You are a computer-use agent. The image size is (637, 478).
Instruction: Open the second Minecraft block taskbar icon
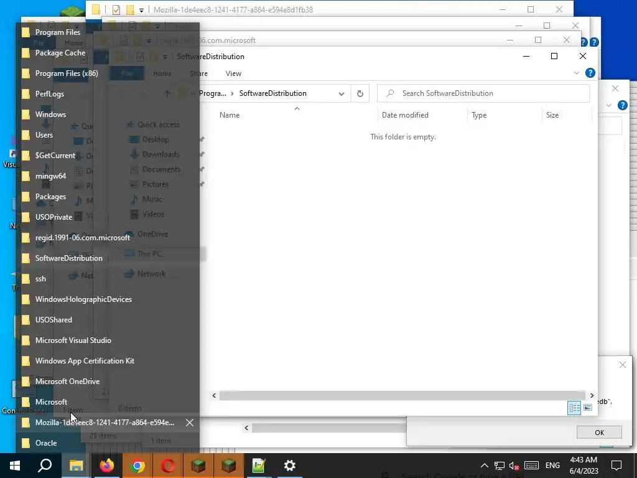229,466
